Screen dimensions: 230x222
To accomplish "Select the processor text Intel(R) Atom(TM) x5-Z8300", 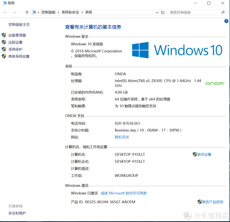I will (x=138, y=81).
